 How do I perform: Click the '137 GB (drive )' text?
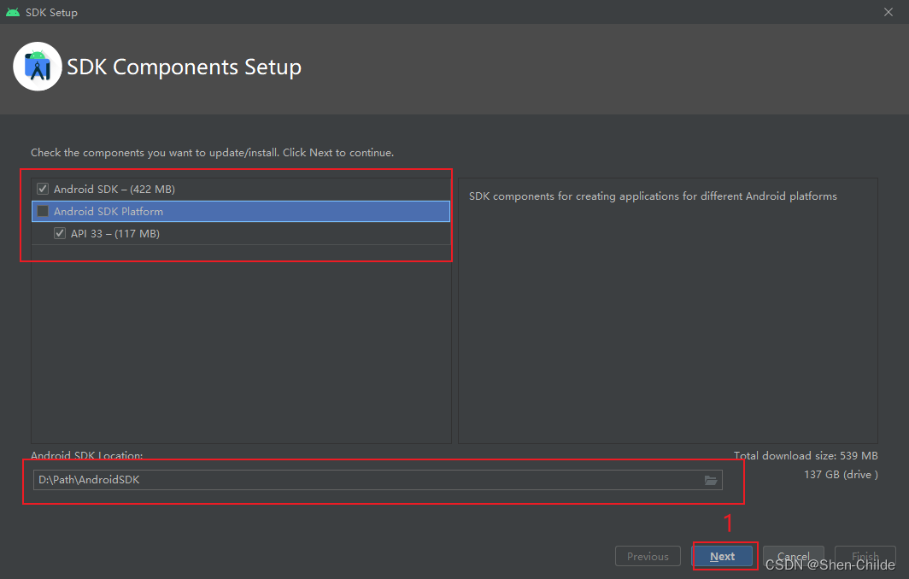pyautogui.click(x=841, y=475)
